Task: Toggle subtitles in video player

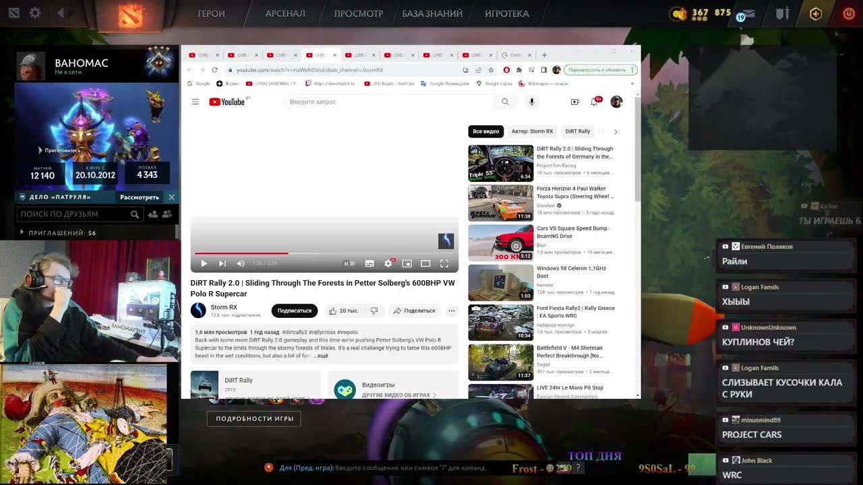Action: (369, 263)
